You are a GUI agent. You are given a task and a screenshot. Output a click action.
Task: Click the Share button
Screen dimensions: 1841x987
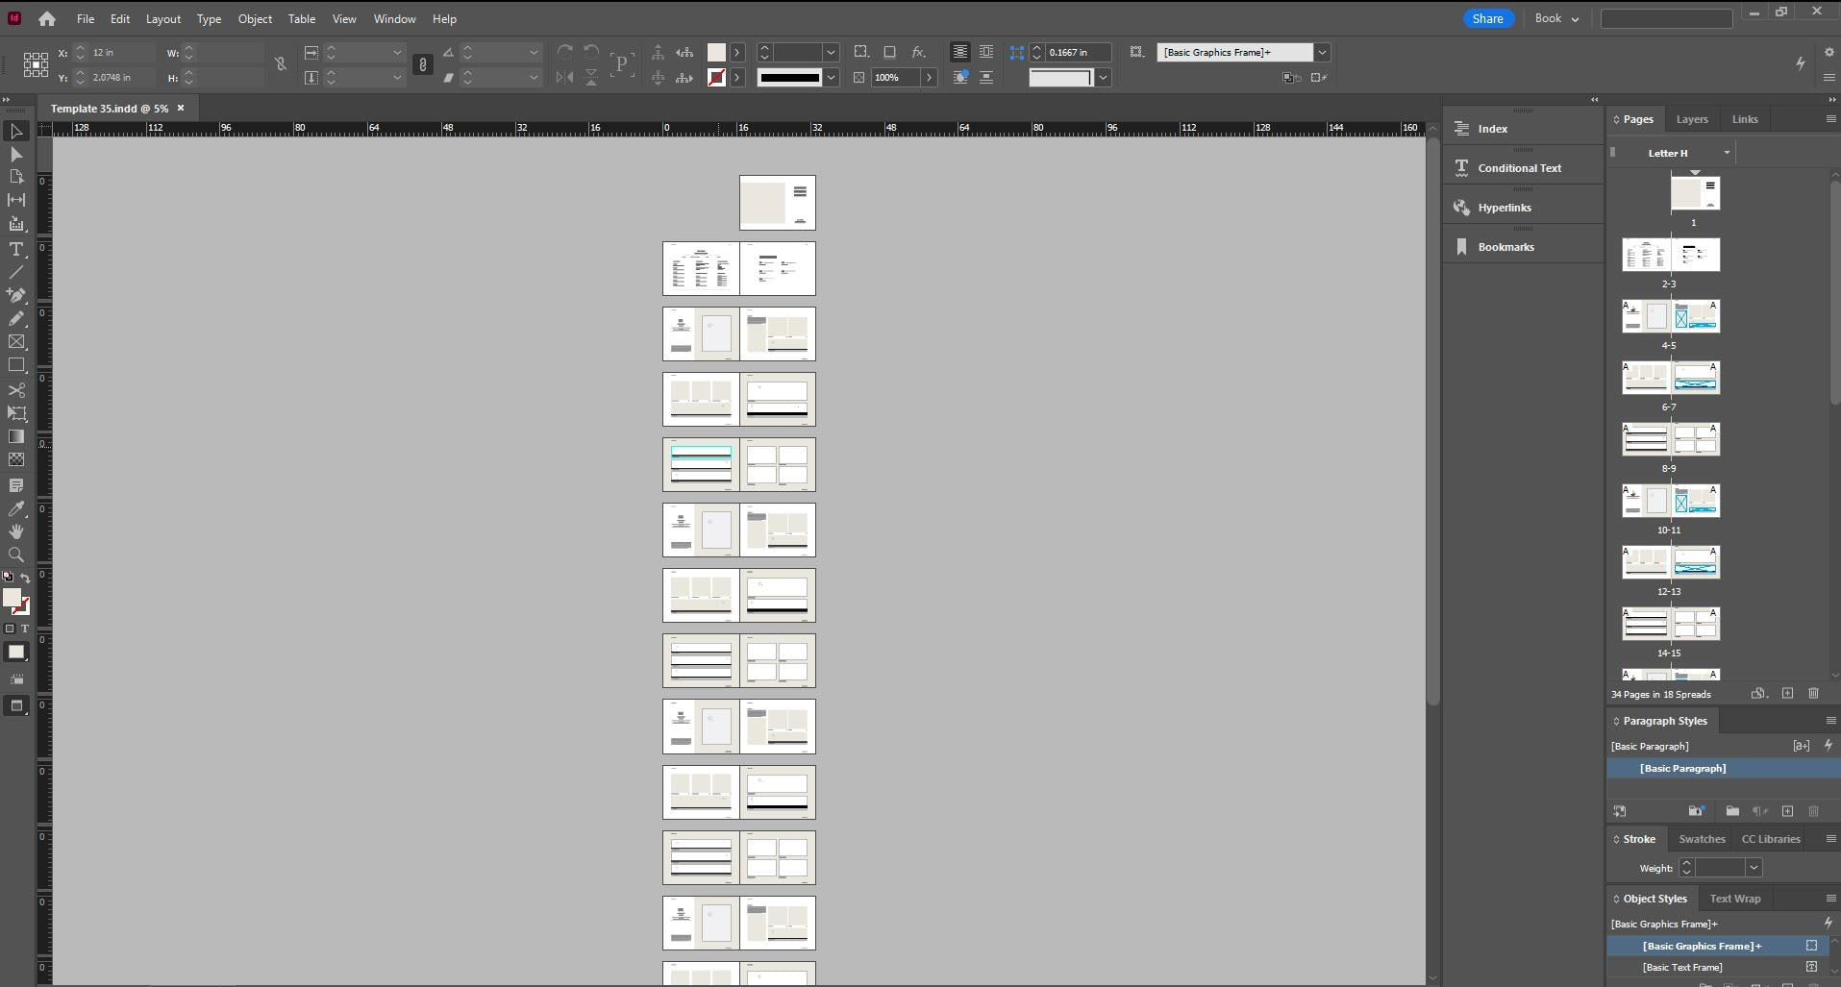(1487, 18)
